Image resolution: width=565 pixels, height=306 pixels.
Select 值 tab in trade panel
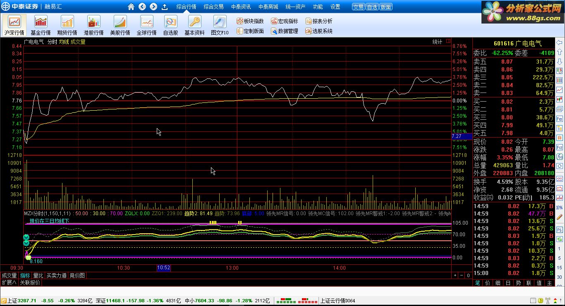point(539,283)
